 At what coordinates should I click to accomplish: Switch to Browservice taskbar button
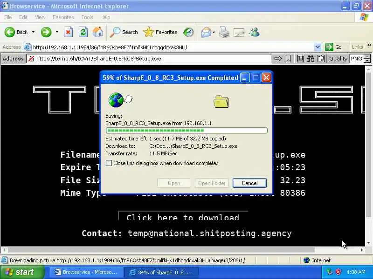[x=86, y=272]
